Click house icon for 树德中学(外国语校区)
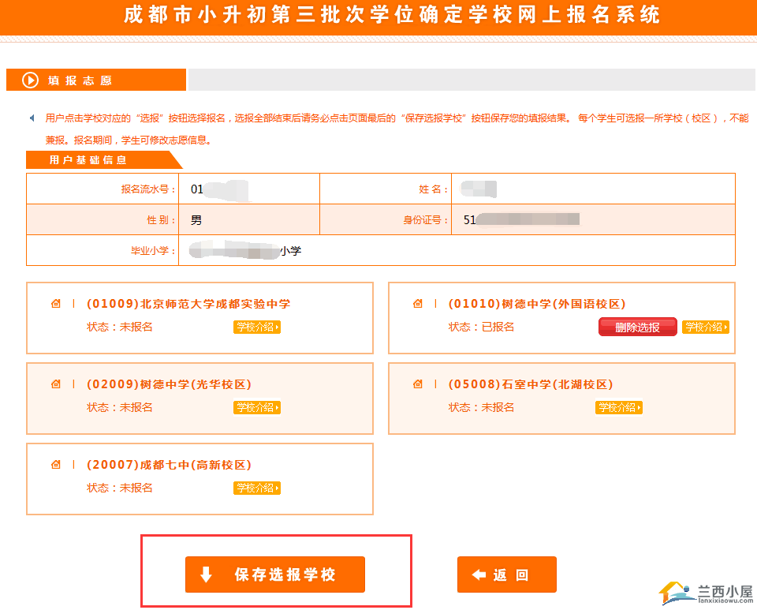Viewport: 757px width, 610px height. [418, 304]
